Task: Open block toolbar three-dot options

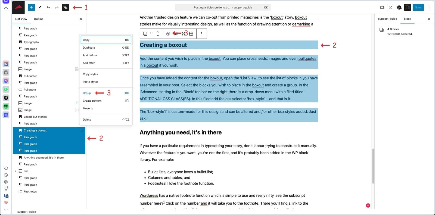Action: point(201,34)
